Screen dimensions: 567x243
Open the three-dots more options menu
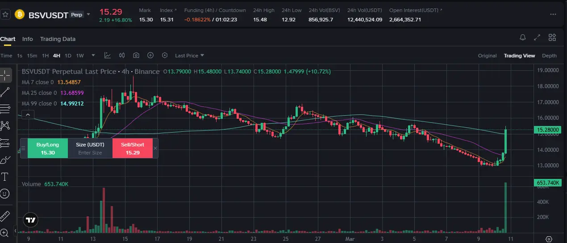pyautogui.click(x=554, y=14)
